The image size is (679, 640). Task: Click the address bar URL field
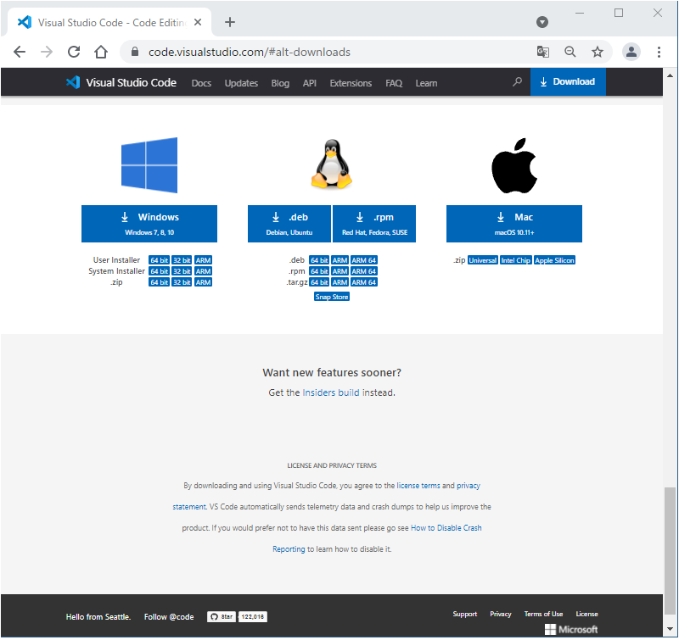click(331, 52)
